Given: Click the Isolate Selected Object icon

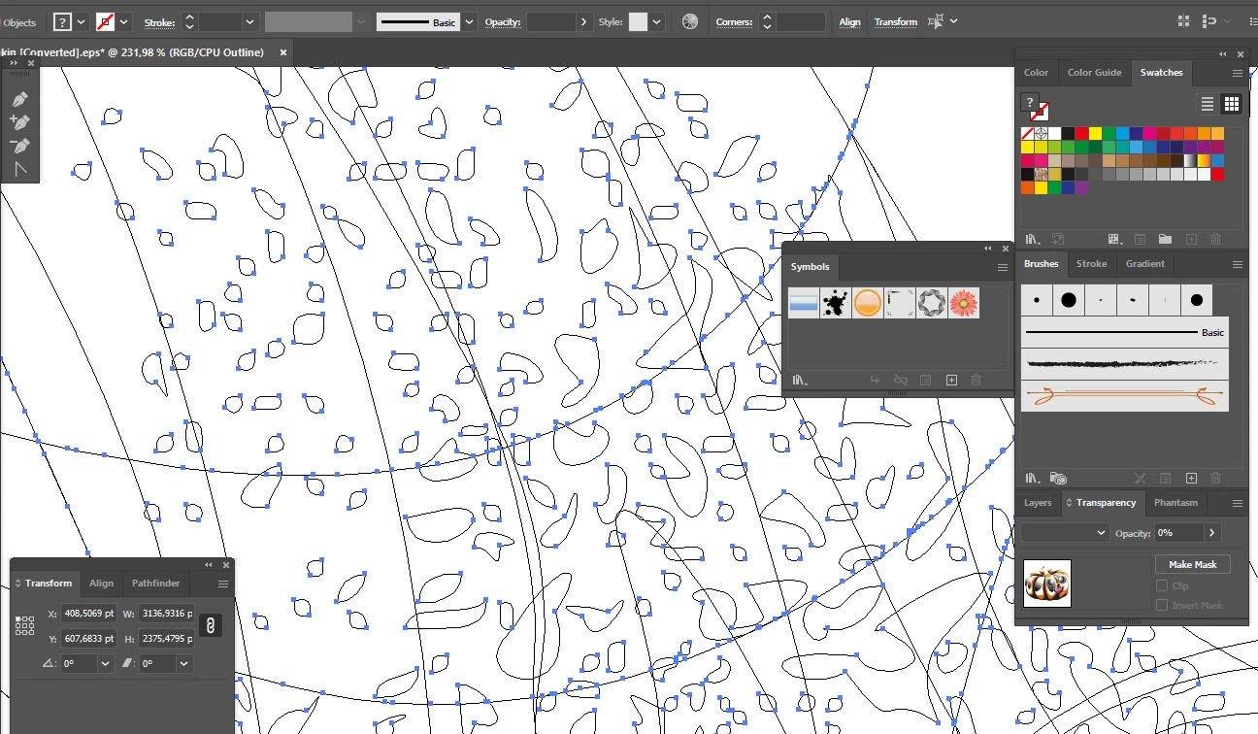Looking at the screenshot, I should click(937, 21).
